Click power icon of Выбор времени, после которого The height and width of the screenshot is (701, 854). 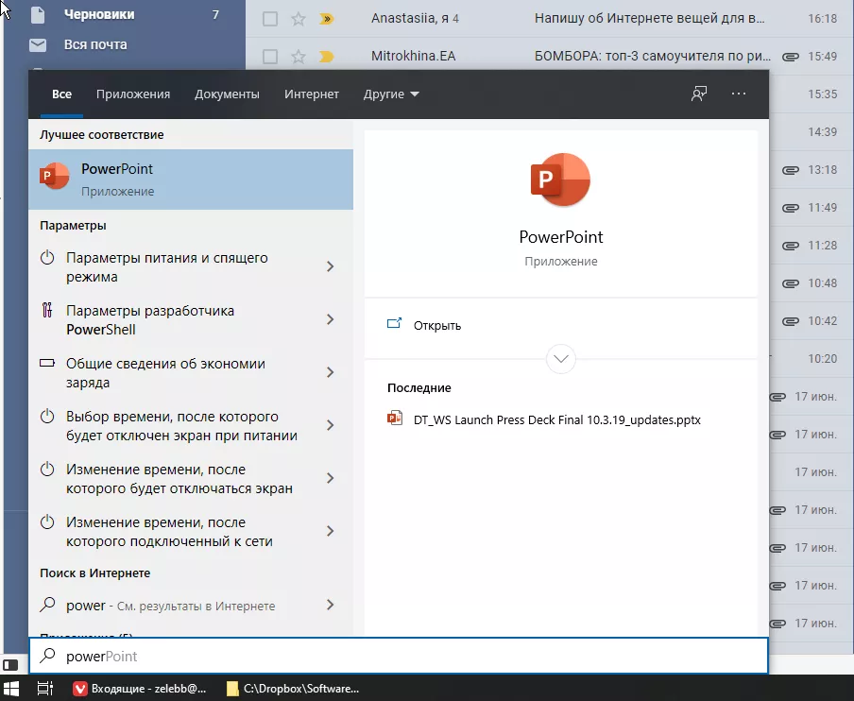click(x=47, y=416)
